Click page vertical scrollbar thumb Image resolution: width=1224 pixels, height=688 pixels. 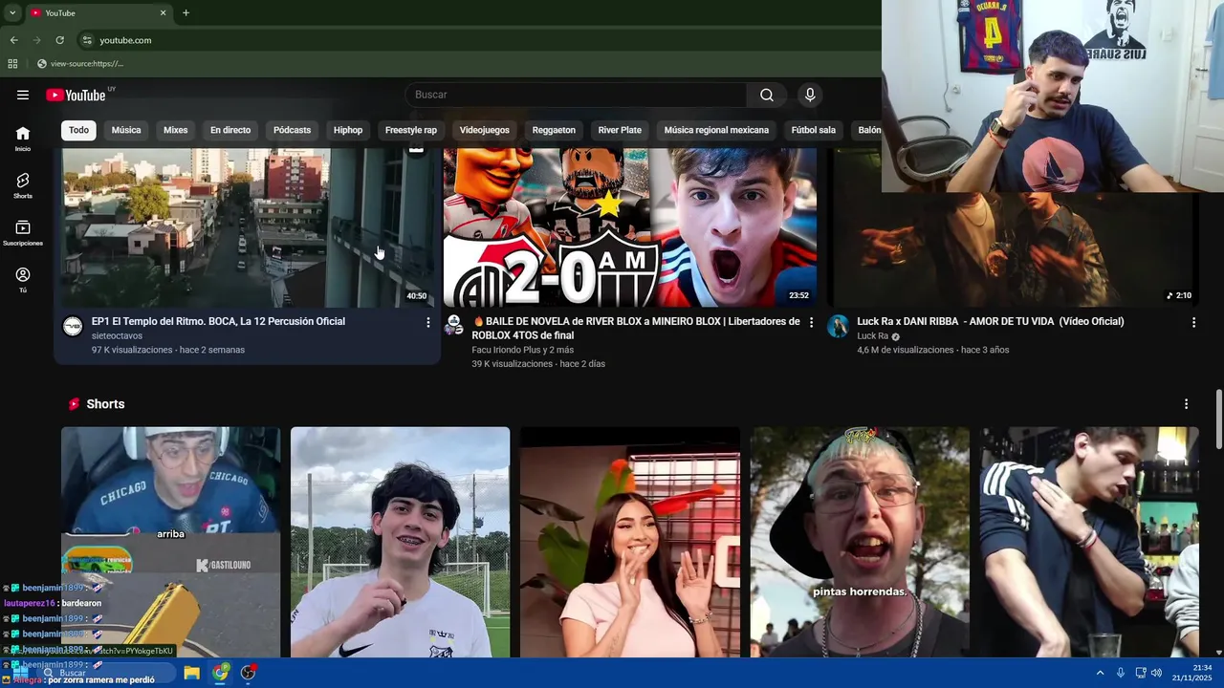tap(1218, 418)
